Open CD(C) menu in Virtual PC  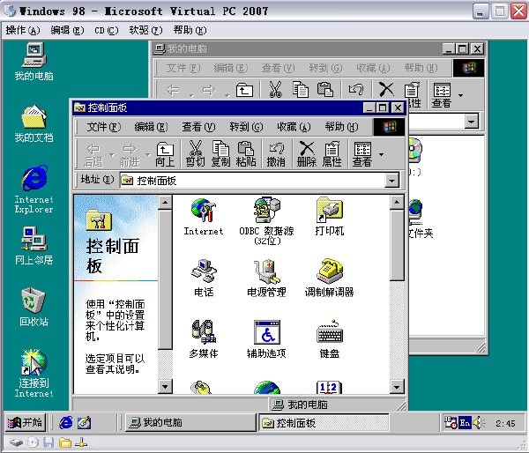[107, 30]
